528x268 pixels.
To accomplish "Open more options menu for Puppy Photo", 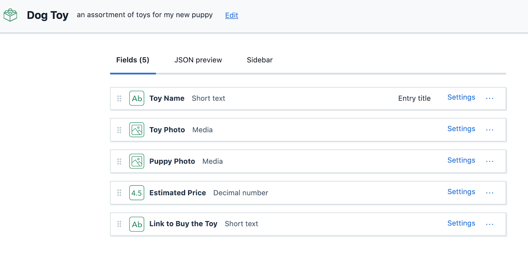I will [490, 161].
